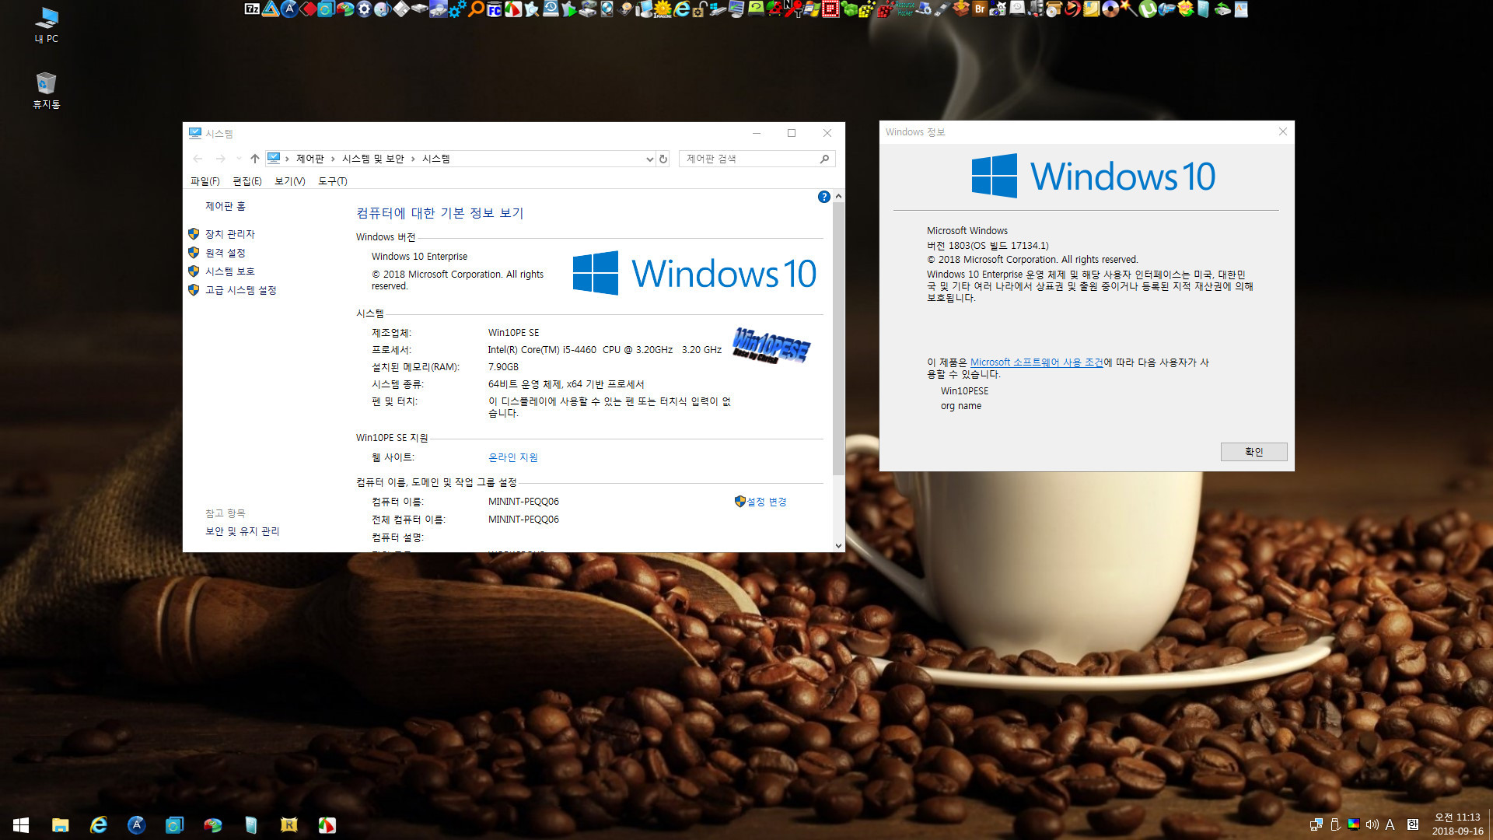Click the 제어판 검색 search field
The width and height of the screenshot is (1493, 840).
coord(757,159)
